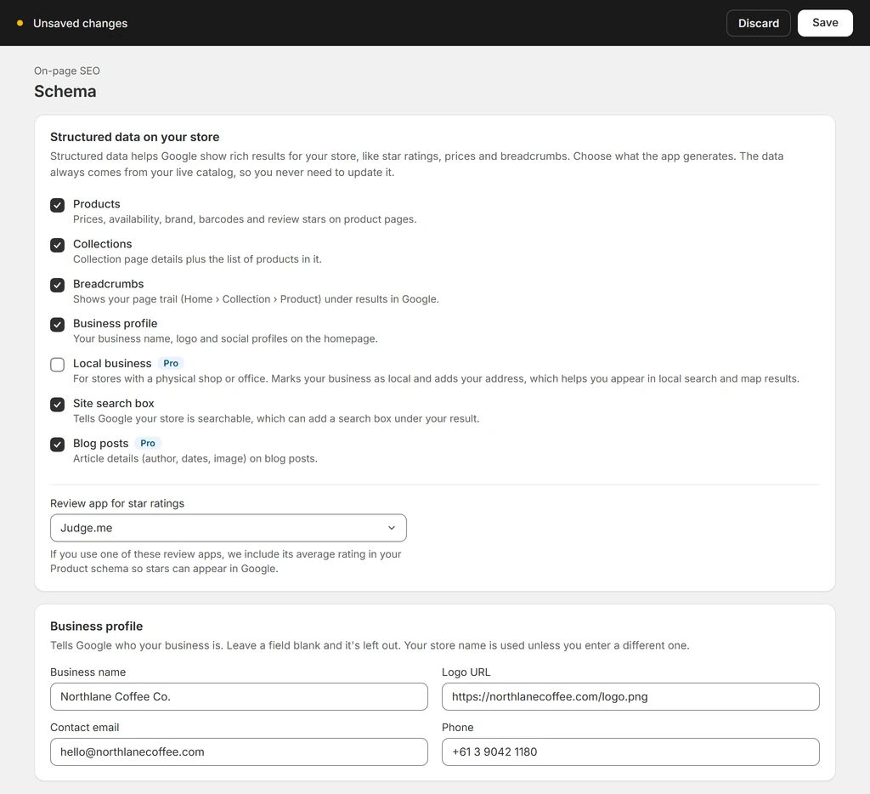Click the yellow Unsaved changes indicator dot
Image resolution: width=870 pixels, height=794 pixels.
tap(20, 23)
